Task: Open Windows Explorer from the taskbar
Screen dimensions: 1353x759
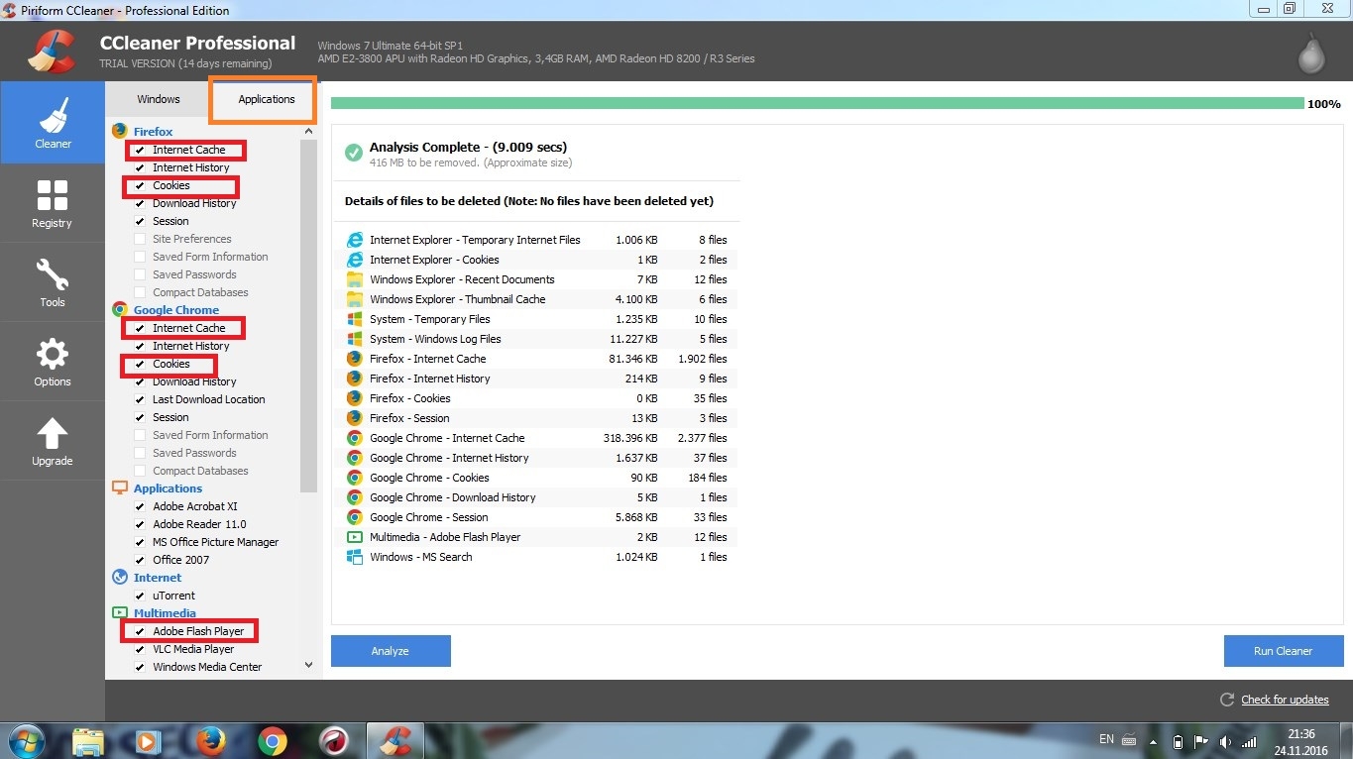Action: (88, 741)
